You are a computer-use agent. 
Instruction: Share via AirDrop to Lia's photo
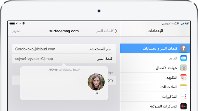[96, 82]
